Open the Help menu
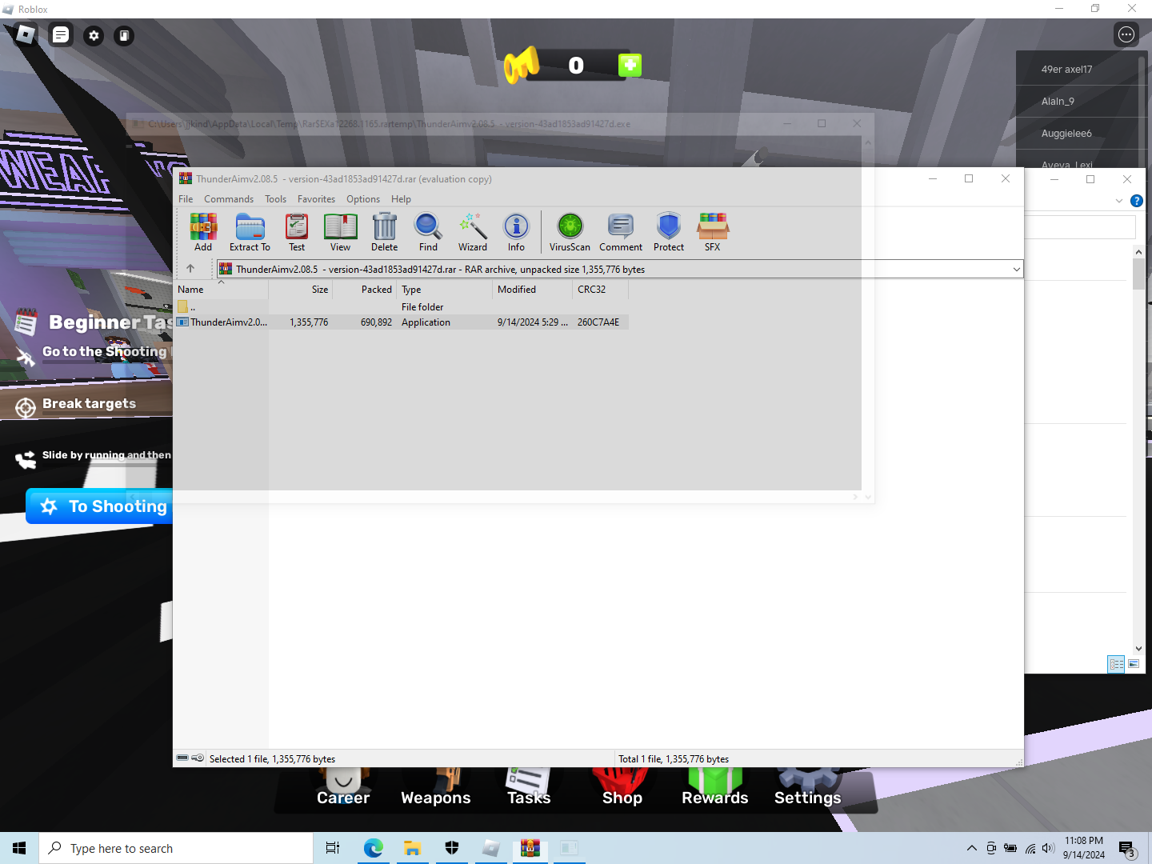1152x864 pixels. tap(401, 199)
